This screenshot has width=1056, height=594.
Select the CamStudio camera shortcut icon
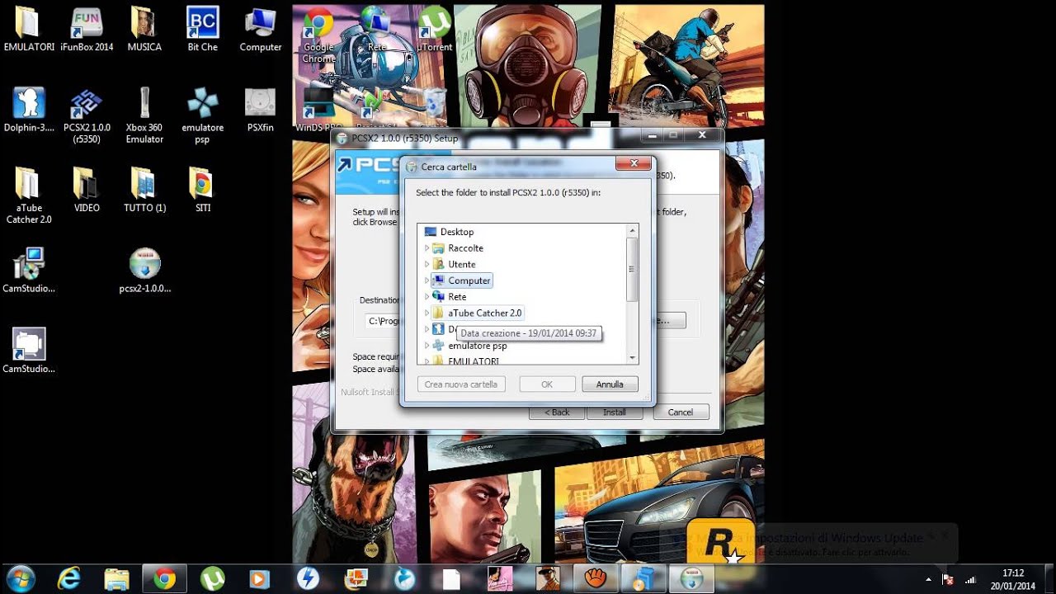[29, 351]
